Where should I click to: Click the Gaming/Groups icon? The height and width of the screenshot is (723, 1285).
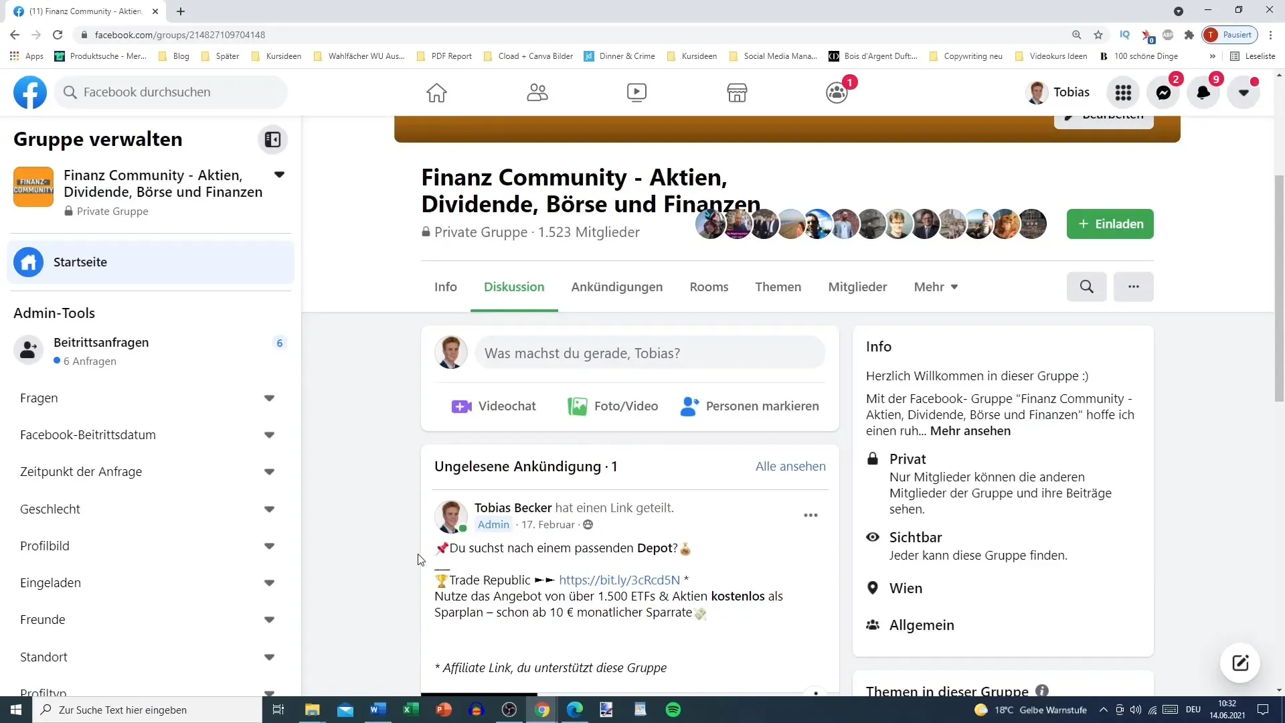point(837,92)
